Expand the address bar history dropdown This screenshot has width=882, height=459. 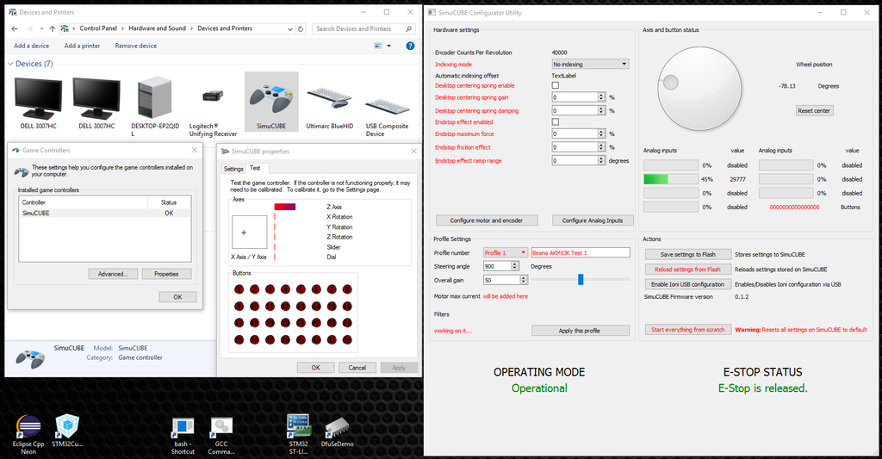pyautogui.click(x=290, y=28)
